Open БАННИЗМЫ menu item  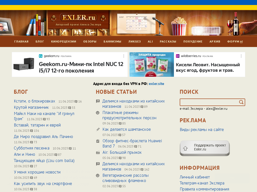(x=112, y=41)
